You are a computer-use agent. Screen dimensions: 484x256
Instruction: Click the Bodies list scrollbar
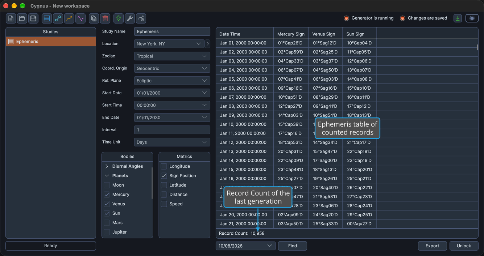[152, 183]
